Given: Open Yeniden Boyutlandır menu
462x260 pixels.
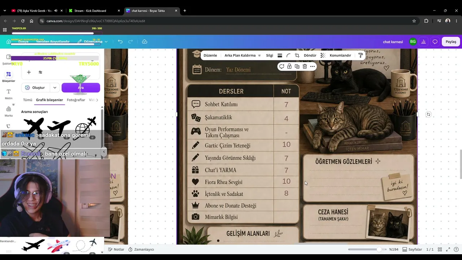Looking at the screenshot, I should [x=53, y=42].
